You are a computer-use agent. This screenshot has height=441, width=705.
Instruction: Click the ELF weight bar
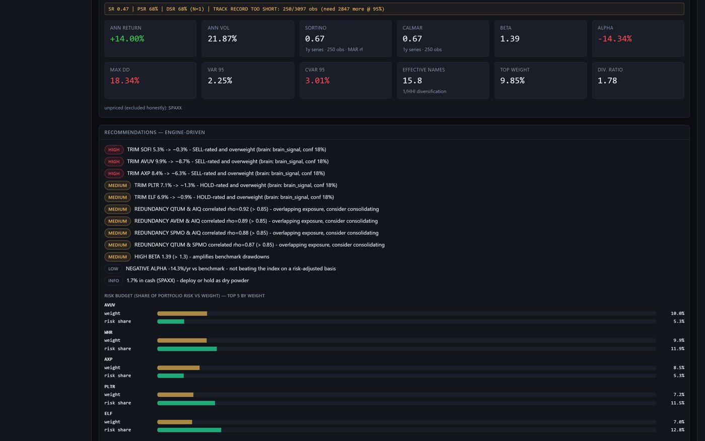pyautogui.click(x=406, y=422)
